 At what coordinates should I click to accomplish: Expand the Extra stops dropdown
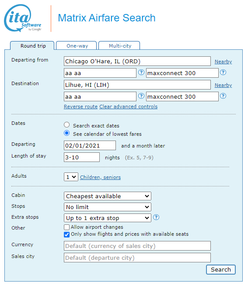(x=108, y=218)
